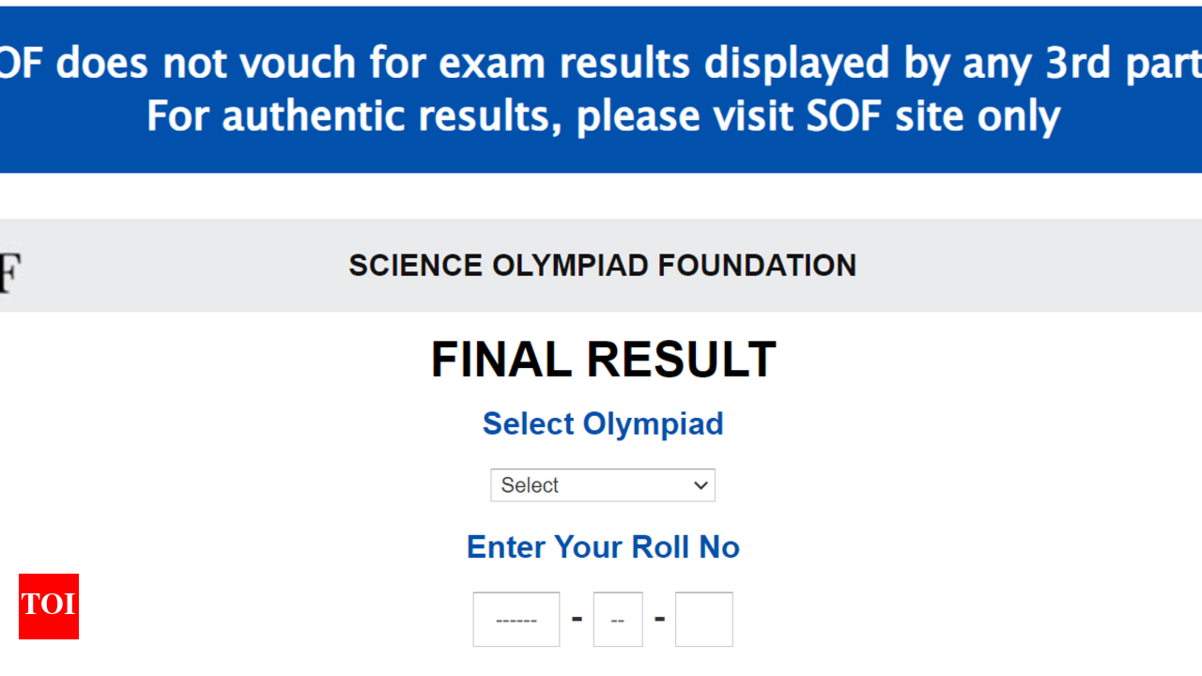Viewport: 1202px width, 676px height.
Task: Click the SCIENCE OLYMPIAD FOUNDATION title
Action: (x=602, y=266)
